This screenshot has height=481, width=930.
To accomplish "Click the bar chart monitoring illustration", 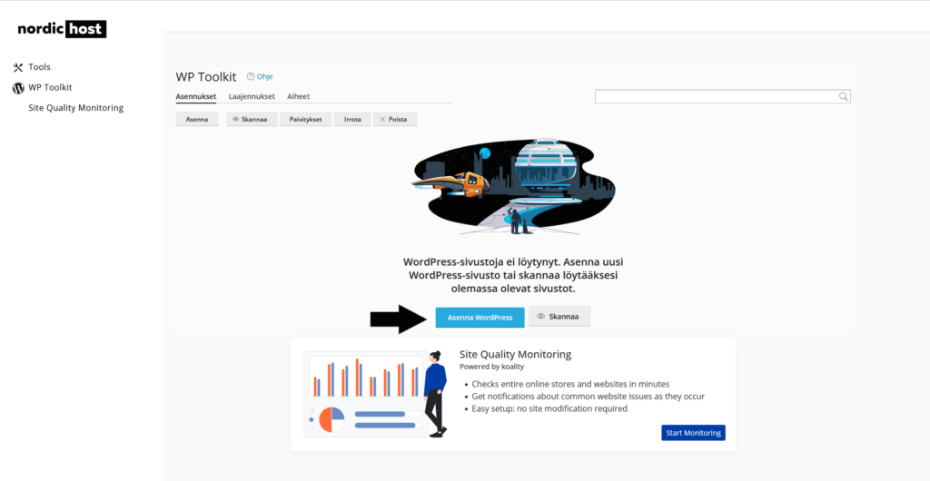I will 372,394.
